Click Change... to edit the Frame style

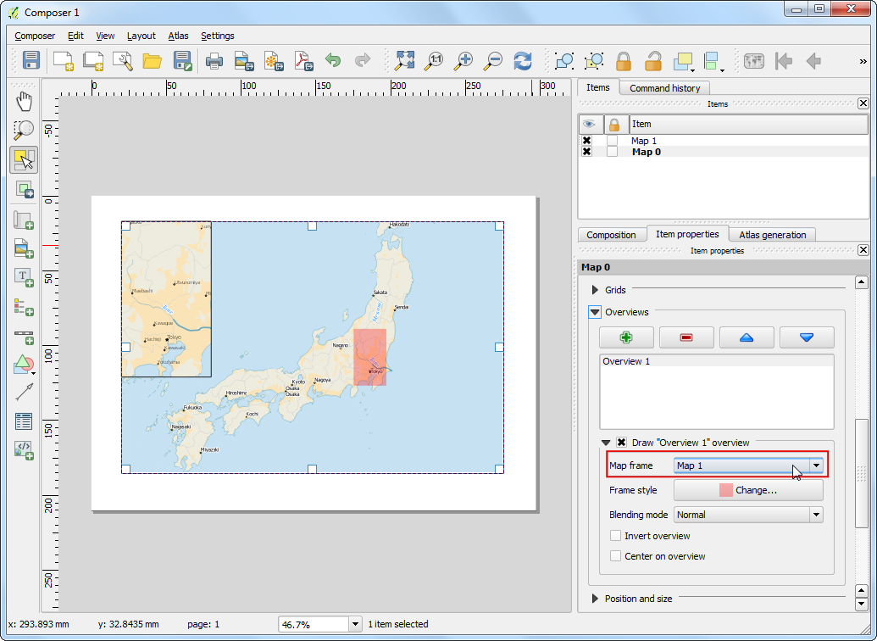[748, 490]
